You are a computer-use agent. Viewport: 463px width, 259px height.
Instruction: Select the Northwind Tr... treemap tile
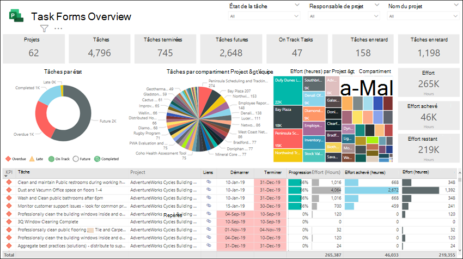pyautogui.click(x=288, y=155)
